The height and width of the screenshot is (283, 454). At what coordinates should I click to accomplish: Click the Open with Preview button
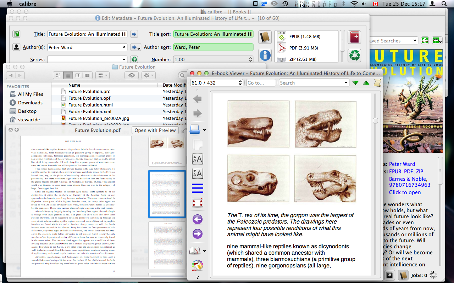[x=155, y=130]
